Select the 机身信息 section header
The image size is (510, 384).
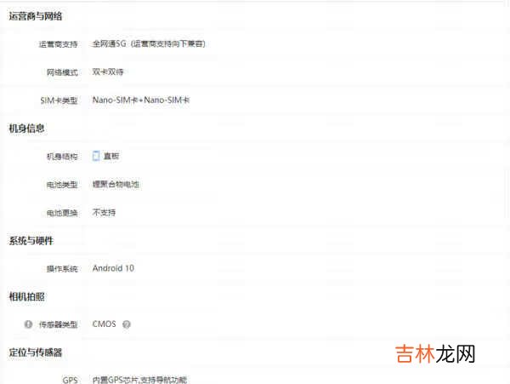click(26, 128)
